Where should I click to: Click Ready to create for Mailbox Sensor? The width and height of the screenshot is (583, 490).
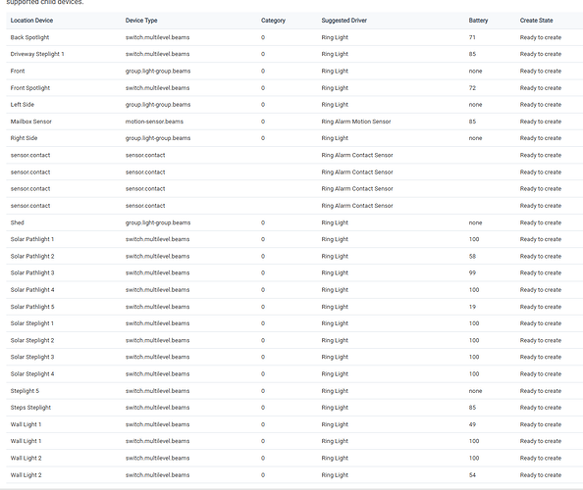point(541,122)
